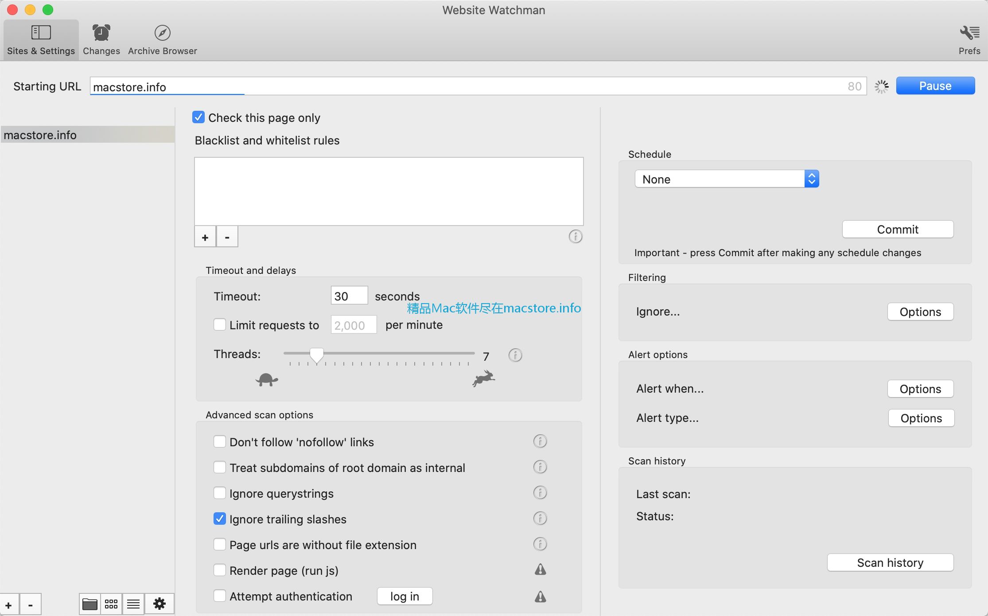Click the Commit button
Screen dimensions: 988x616
point(897,229)
